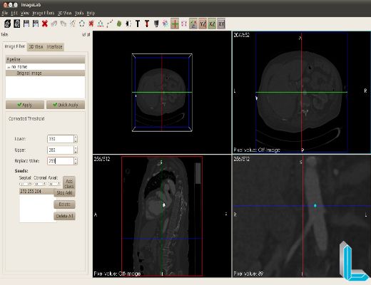Click the red asterisk toolbar icon
This screenshot has height=285, width=371.
(x=91, y=24)
